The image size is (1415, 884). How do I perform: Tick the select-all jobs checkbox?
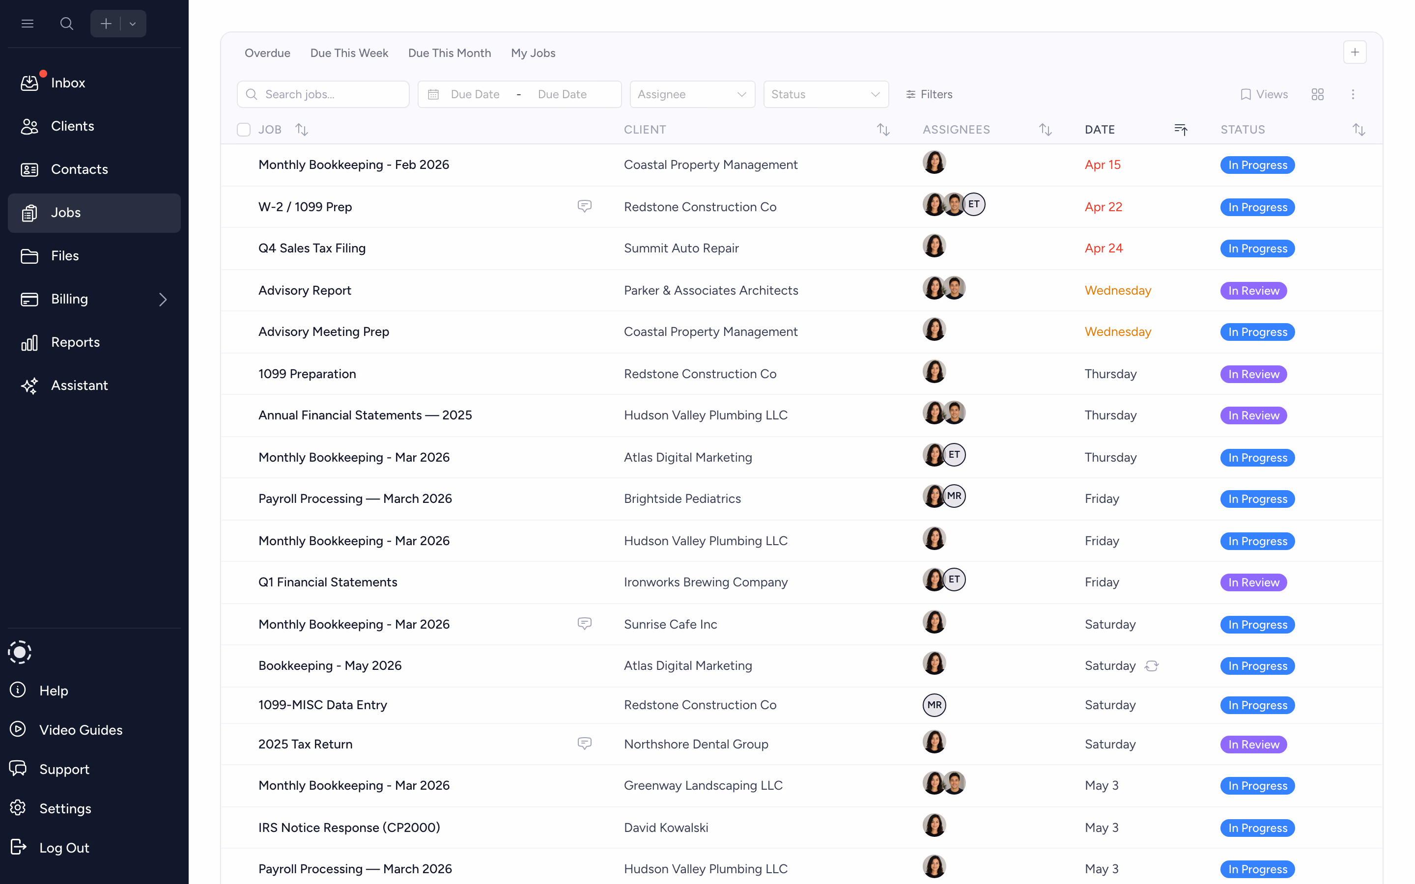coord(244,129)
